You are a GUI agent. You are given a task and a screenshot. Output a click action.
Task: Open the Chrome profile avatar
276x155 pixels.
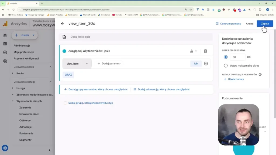click(268, 9)
